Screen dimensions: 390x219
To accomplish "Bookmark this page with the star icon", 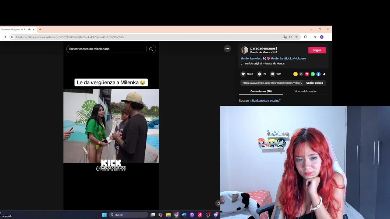I will [x=296, y=37].
